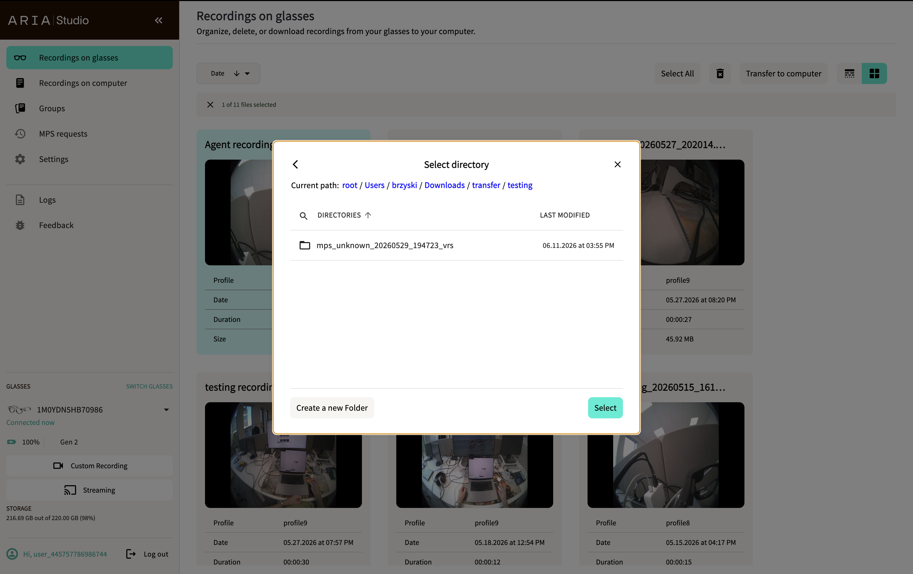Screen dimensions: 913x574
Task: Open user_445757786986744 profile link
Action: pos(65,554)
